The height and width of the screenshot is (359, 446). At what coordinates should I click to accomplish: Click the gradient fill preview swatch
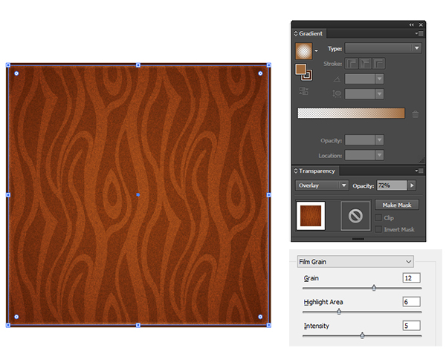click(305, 50)
